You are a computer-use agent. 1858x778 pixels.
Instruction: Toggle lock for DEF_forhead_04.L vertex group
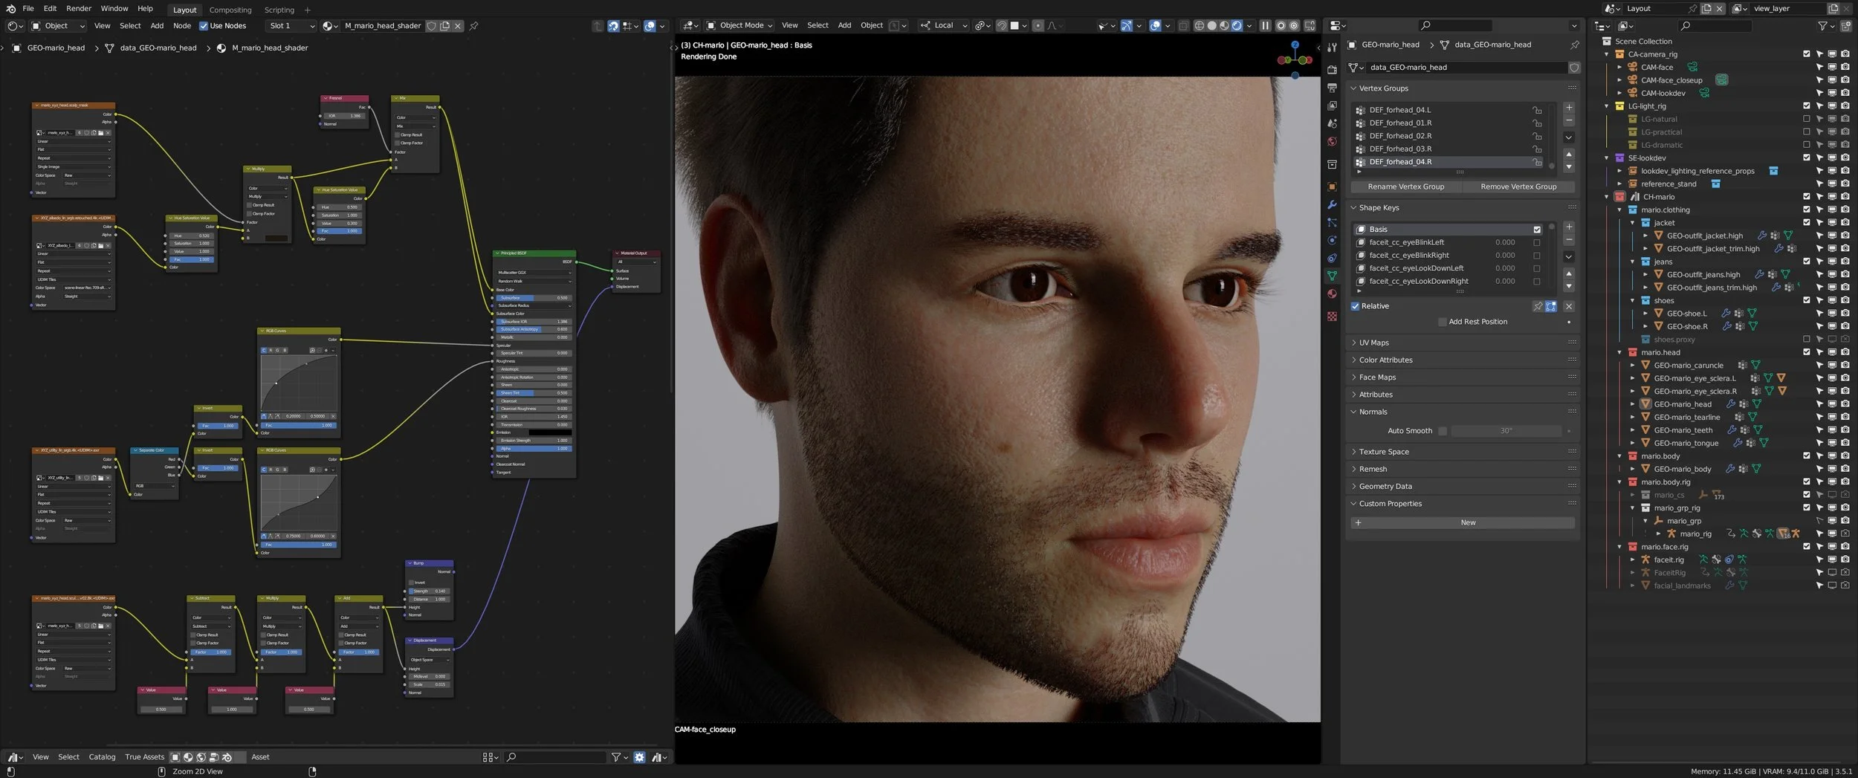tap(1537, 110)
